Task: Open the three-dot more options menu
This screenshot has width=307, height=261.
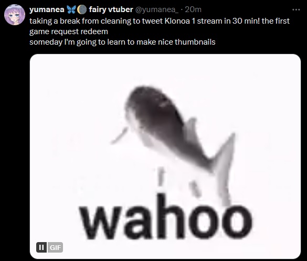Action: 296,9
